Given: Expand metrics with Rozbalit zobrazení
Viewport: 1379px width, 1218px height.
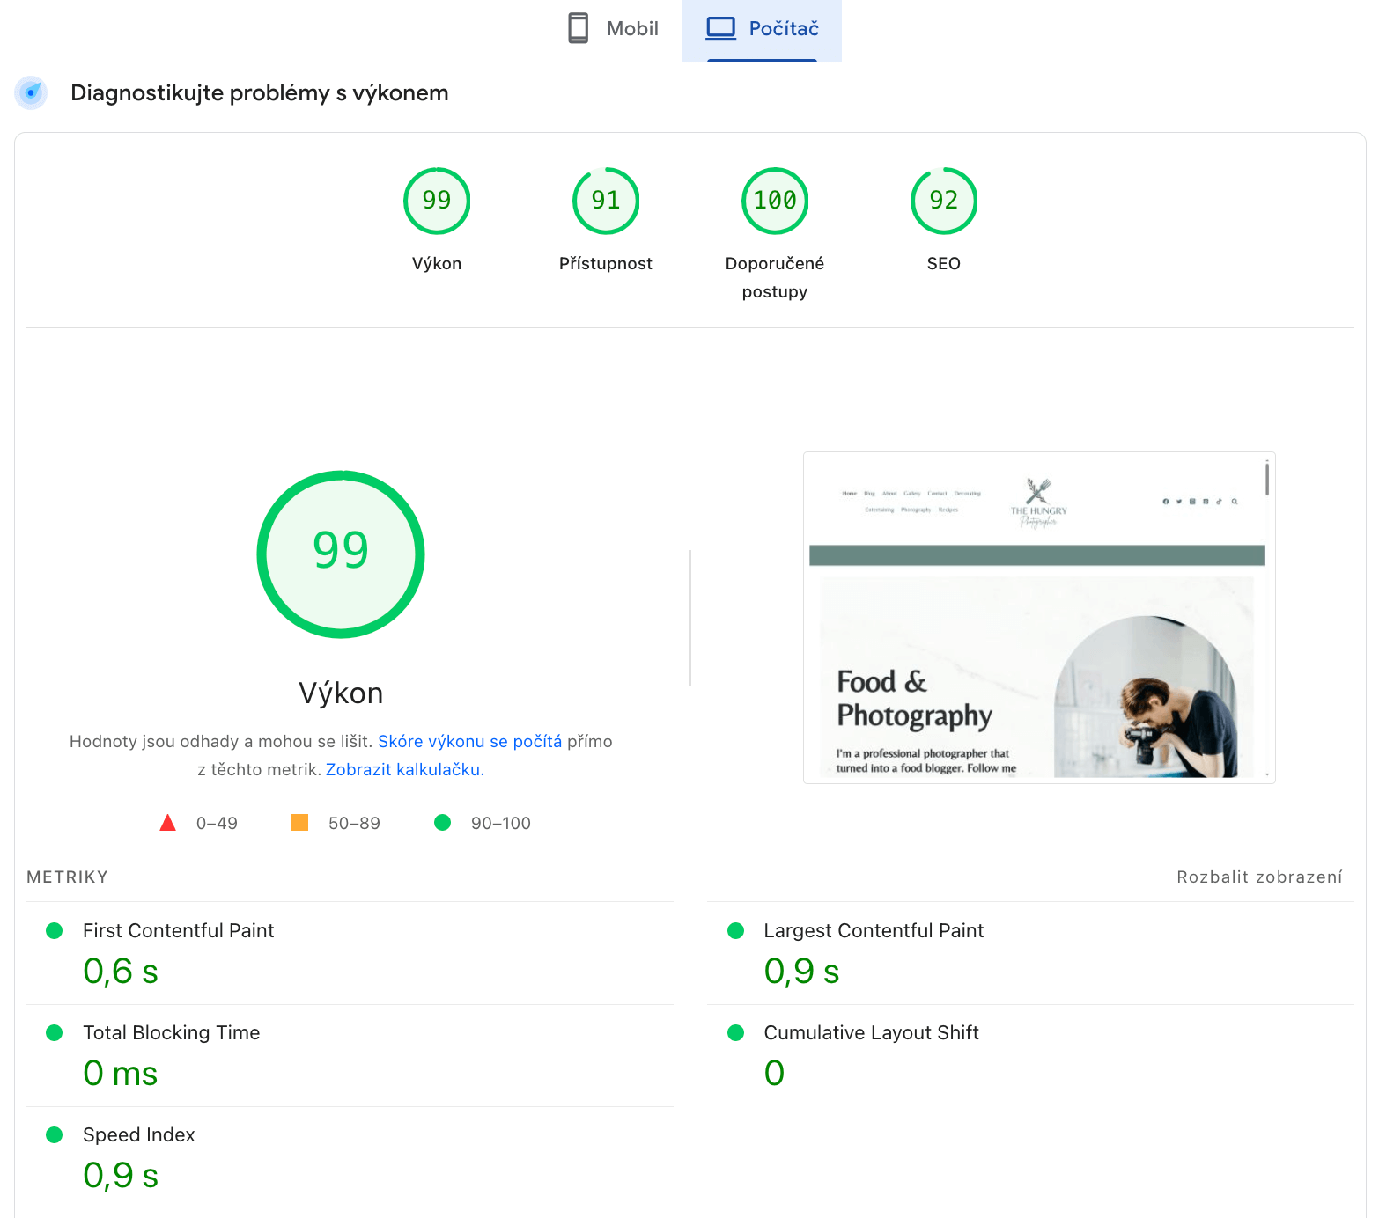Looking at the screenshot, I should tap(1259, 877).
